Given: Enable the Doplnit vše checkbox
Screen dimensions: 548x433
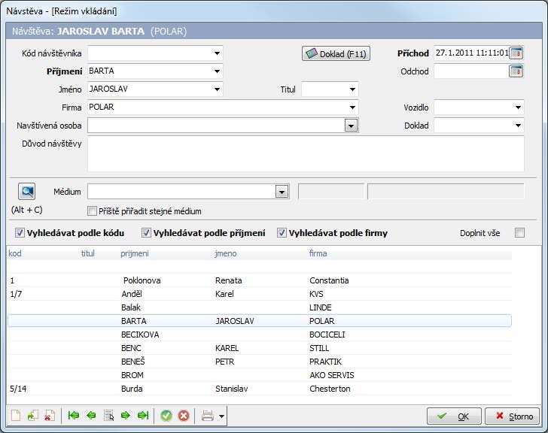Looking at the screenshot, I should click(519, 233).
